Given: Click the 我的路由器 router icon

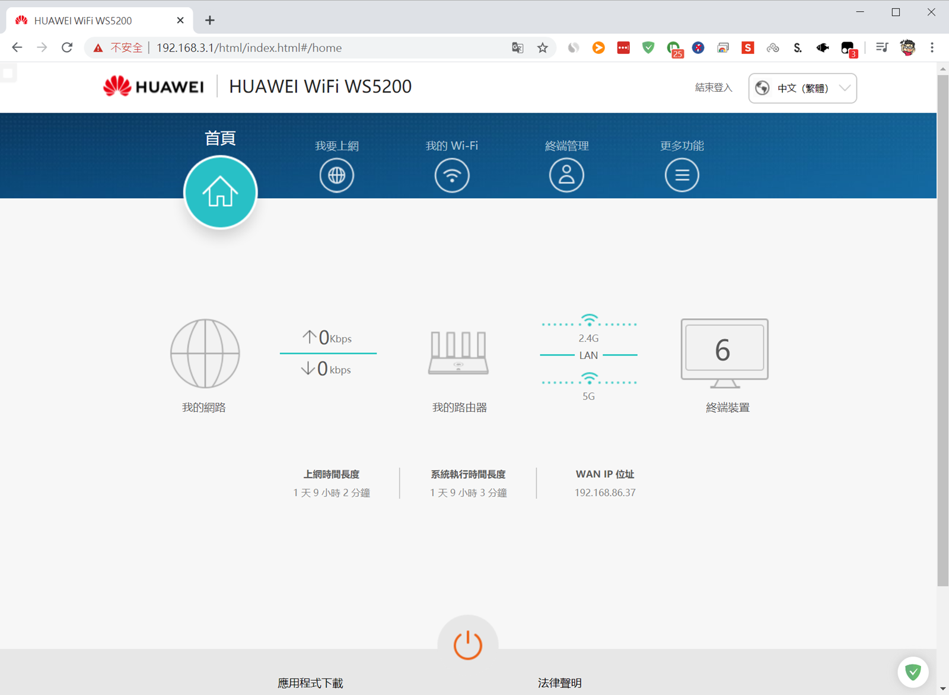Looking at the screenshot, I should (x=458, y=353).
